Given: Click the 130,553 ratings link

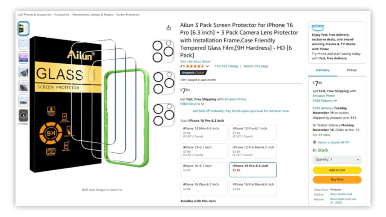Looking at the screenshot, I should click(x=226, y=66).
